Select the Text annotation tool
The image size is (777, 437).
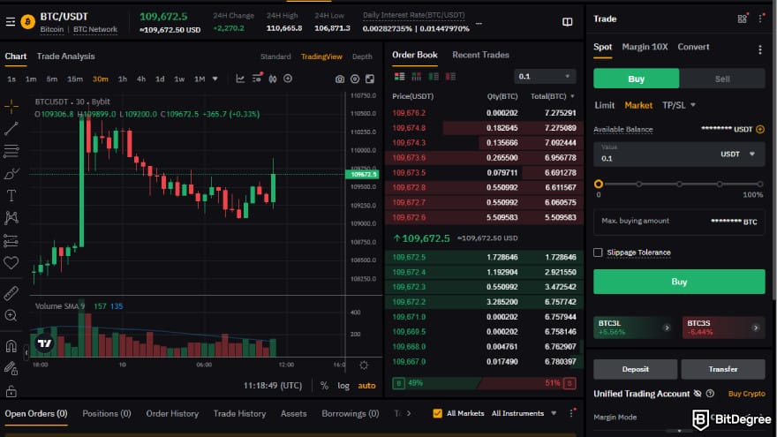[11, 196]
